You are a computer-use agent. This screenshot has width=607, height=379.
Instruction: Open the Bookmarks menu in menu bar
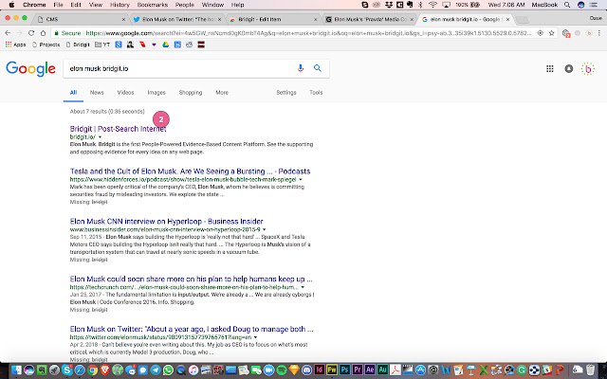pos(153,5)
